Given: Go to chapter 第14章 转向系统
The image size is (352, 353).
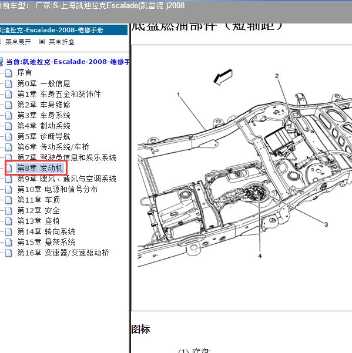Looking at the screenshot, I should click(x=46, y=232).
